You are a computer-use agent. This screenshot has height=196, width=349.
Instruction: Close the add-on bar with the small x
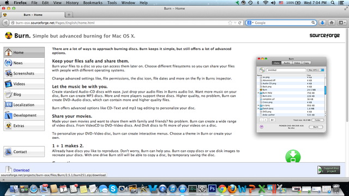tap(3, 180)
